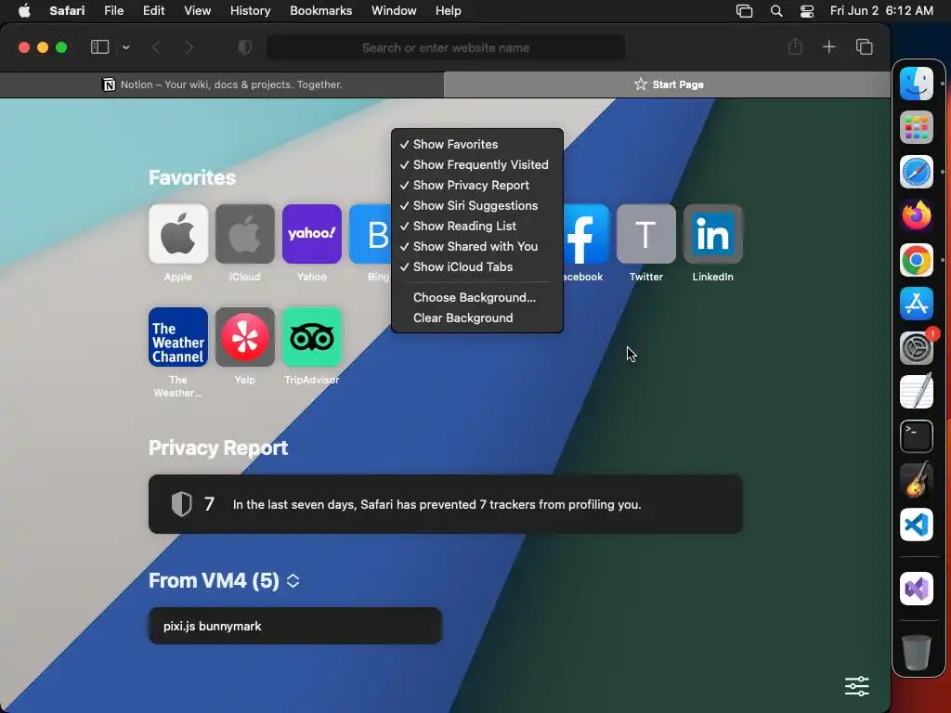The width and height of the screenshot is (951, 713).
Task: Open the Bing favorite tile
Action: coord(370,234)
